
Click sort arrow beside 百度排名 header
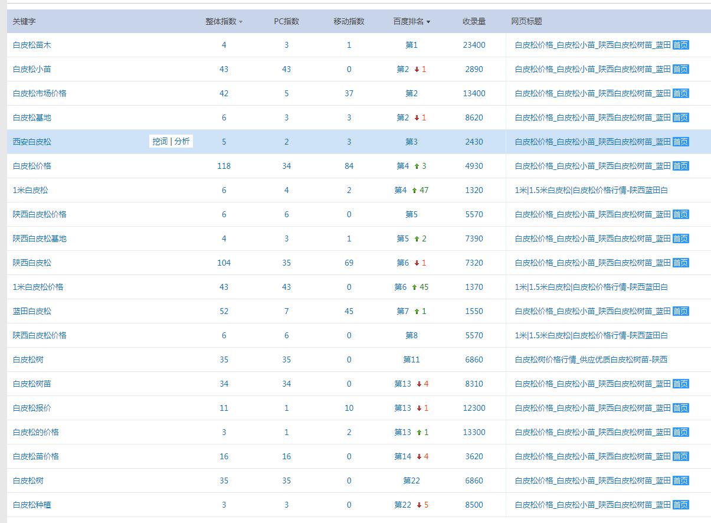[x=428, y=22]
